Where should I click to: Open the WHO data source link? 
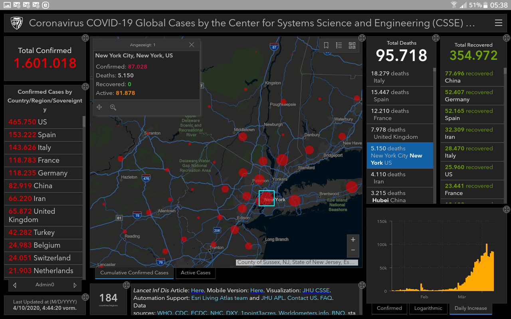pyautogui.click(x=165, y=313)
